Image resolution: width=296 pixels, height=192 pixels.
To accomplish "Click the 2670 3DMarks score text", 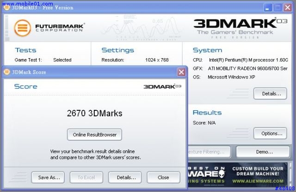I will (94, 113).
